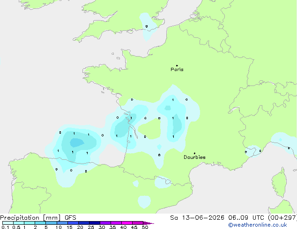Pick legend swatch between 40 and 45
The width and height of the screenshot is (297, 229).
(127, 223)
